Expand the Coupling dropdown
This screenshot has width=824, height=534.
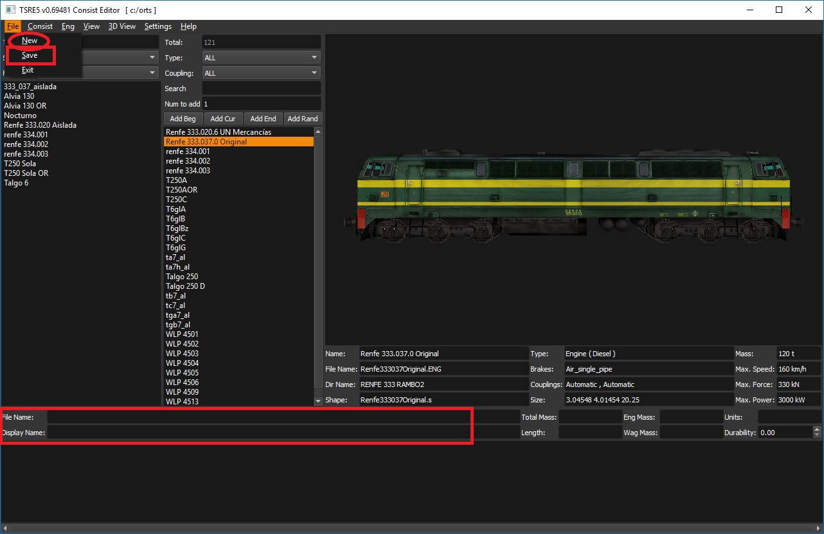pos(261,73)
